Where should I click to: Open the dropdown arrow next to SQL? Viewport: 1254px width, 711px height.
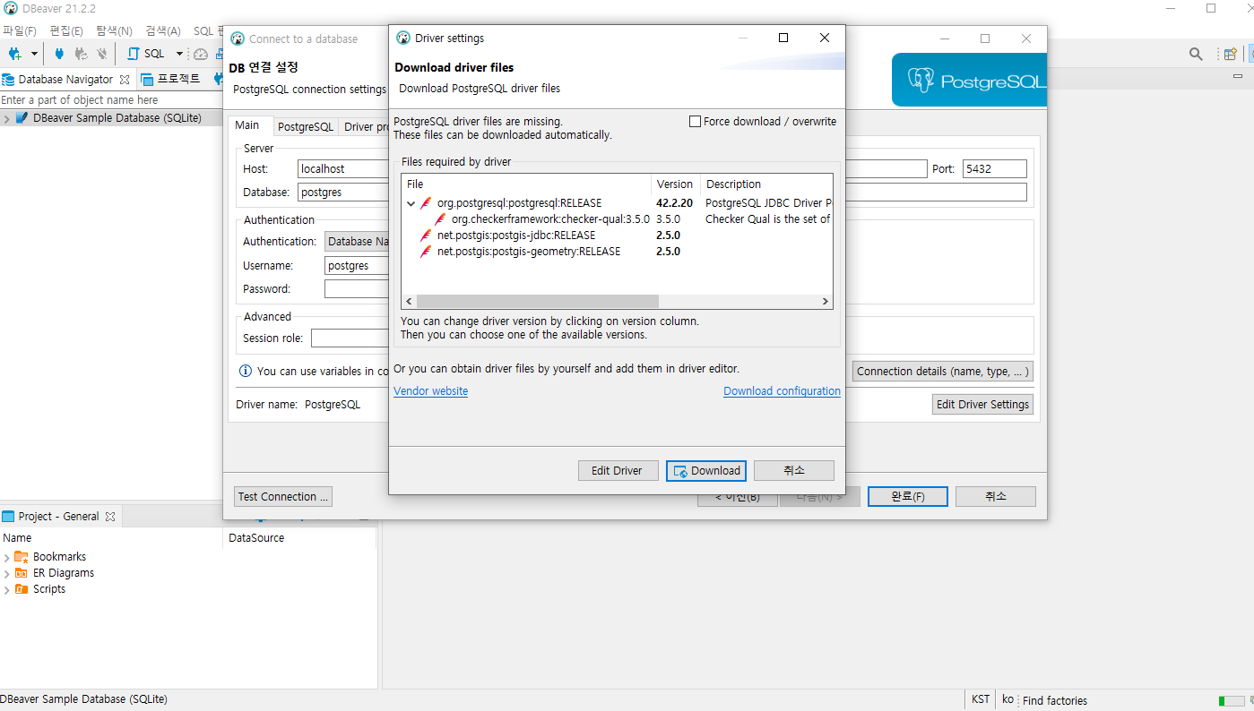click(x=179, y=54)
